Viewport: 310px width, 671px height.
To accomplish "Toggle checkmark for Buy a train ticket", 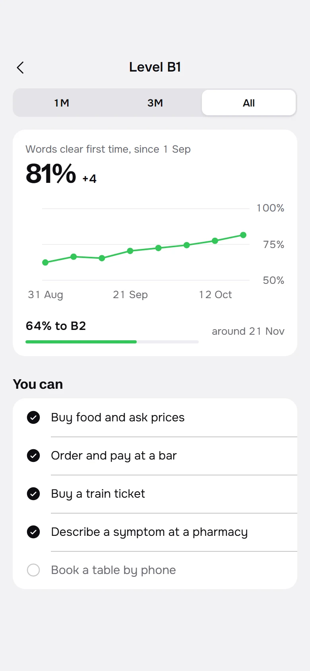I will 33,494.
